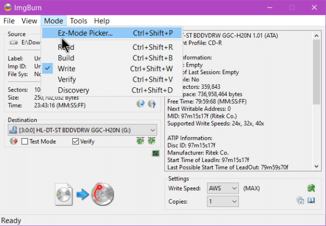The image size is (326, 226).
Task: Click the green down arrow tray icon
Action: [152, 141]
